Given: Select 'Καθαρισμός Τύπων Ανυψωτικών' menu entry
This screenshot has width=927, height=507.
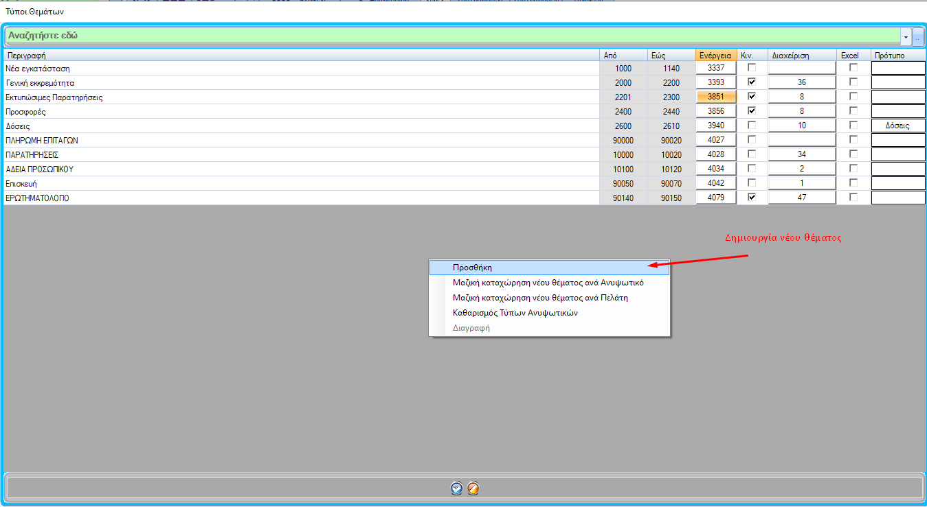Looking at the screenshot, I should (x=515, y=313).
